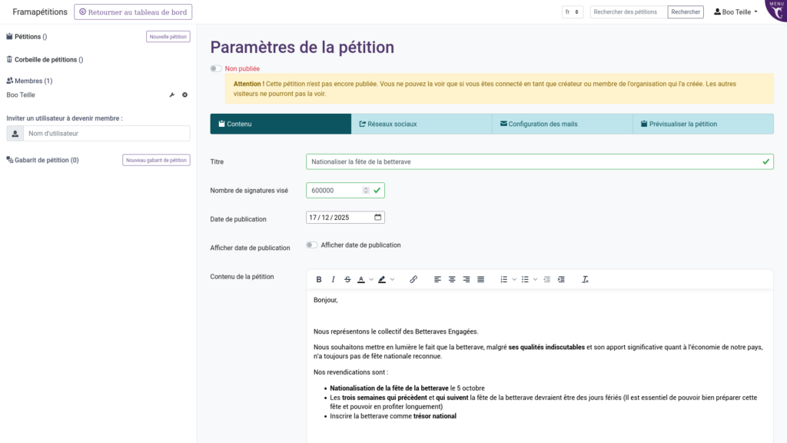Image resolution: width=787 pixels, height=443 pixels.
Task: Enable publishing with the Non publiée toggle
Action: (216, 68)
